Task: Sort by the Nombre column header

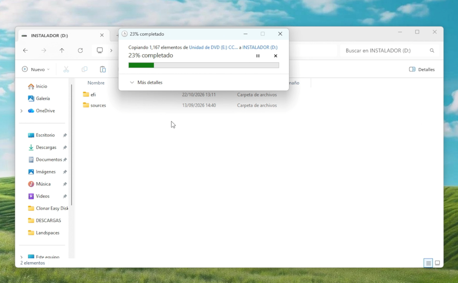Action: 96,83
